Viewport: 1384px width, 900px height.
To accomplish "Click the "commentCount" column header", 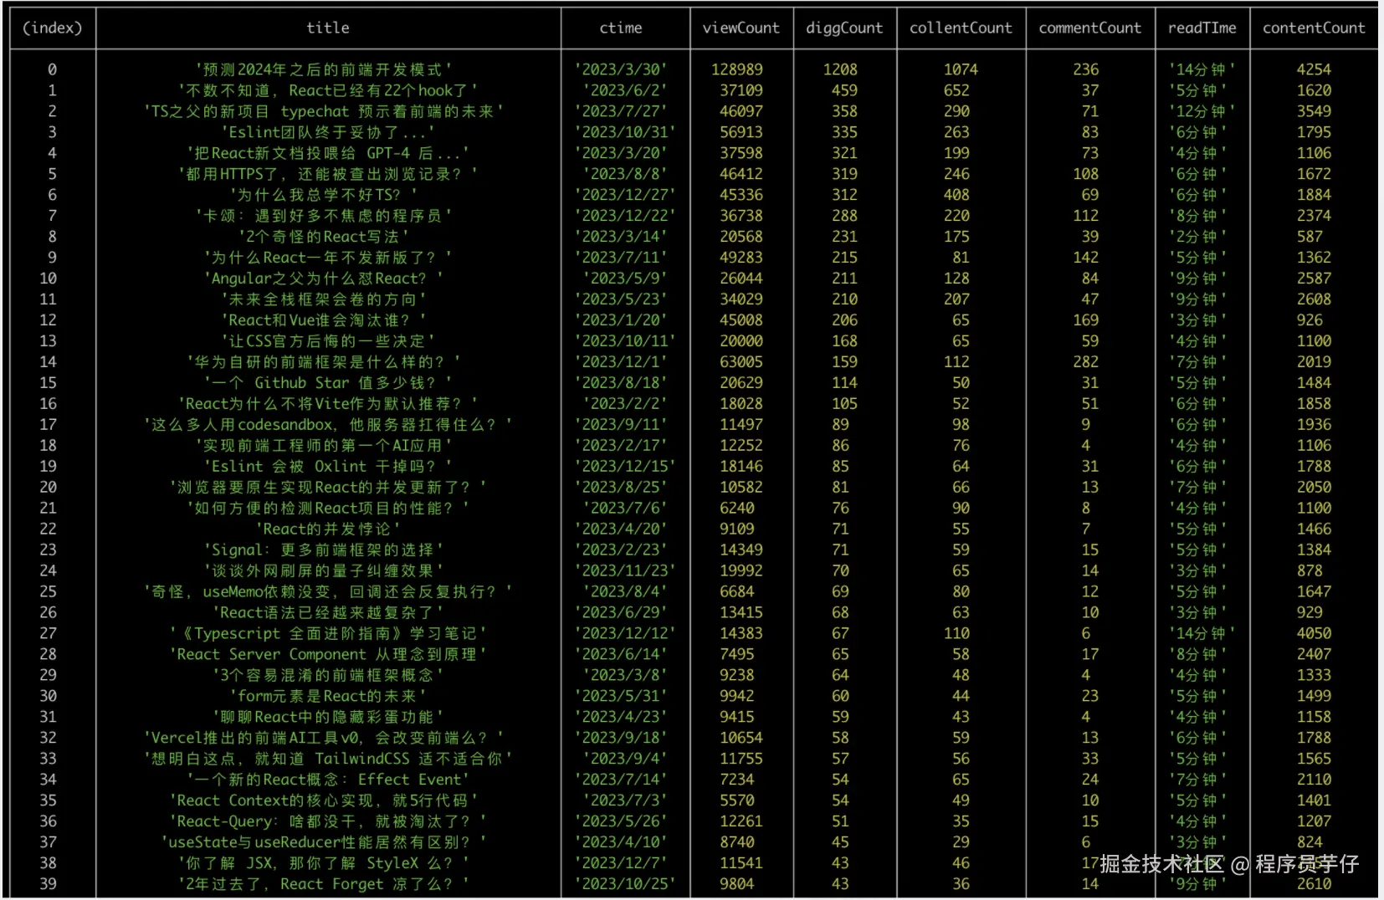I will click(1089, 28).
